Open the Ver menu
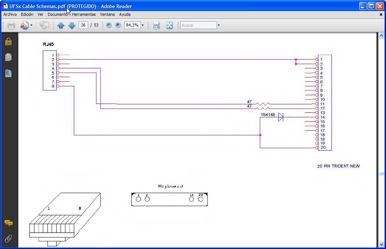386x249 pixels. point(40,14)
